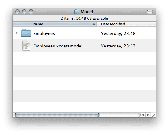168x135 pixels.
Task: Click the Employees.xcdatamodel file icon
Action: tap(26, 46)
